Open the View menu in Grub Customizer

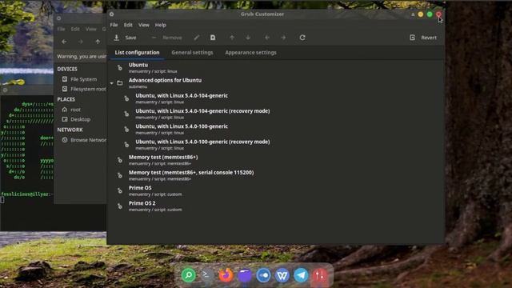pos(144,25)
